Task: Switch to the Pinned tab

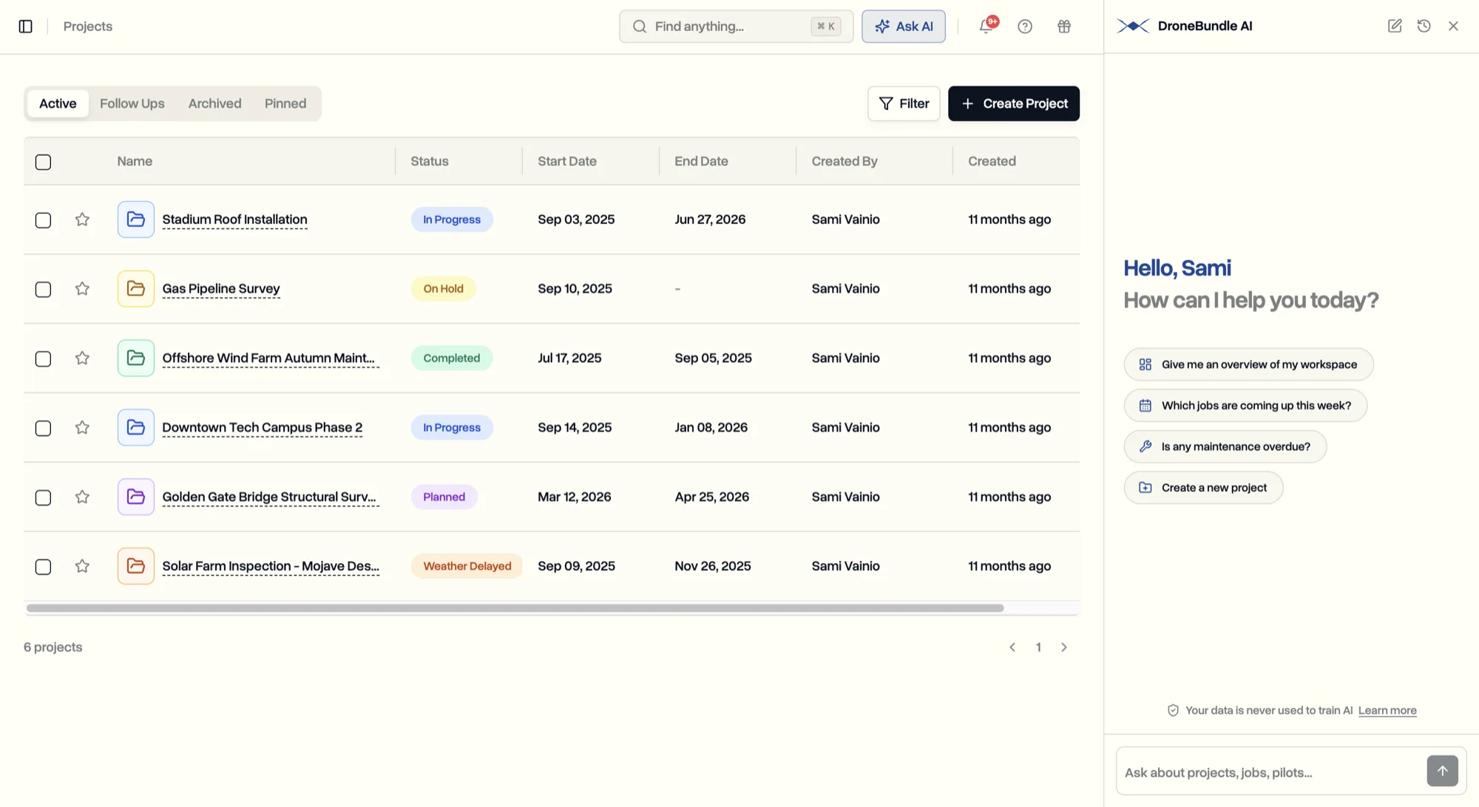Action: [x=285, y=103]
